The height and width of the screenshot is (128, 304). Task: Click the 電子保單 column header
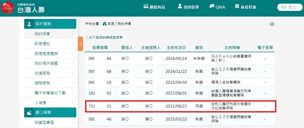coord(265,48)
